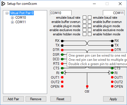Image resolution: width=127 pixels, height=105 pixels.
Task: Reset the port settings
Action: pyautogui.click(x=61, y=99)
